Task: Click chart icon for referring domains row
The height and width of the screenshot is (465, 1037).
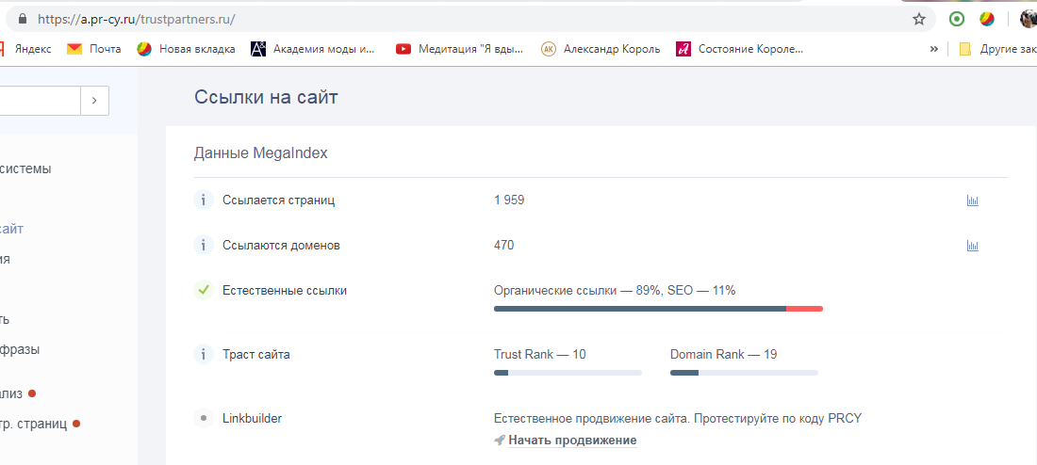Action: pyautogui.click(x=973, y=246)
